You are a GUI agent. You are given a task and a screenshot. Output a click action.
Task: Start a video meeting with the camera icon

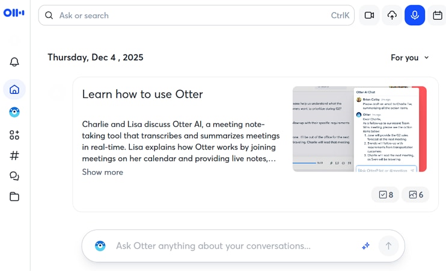[x=369, y=15]
